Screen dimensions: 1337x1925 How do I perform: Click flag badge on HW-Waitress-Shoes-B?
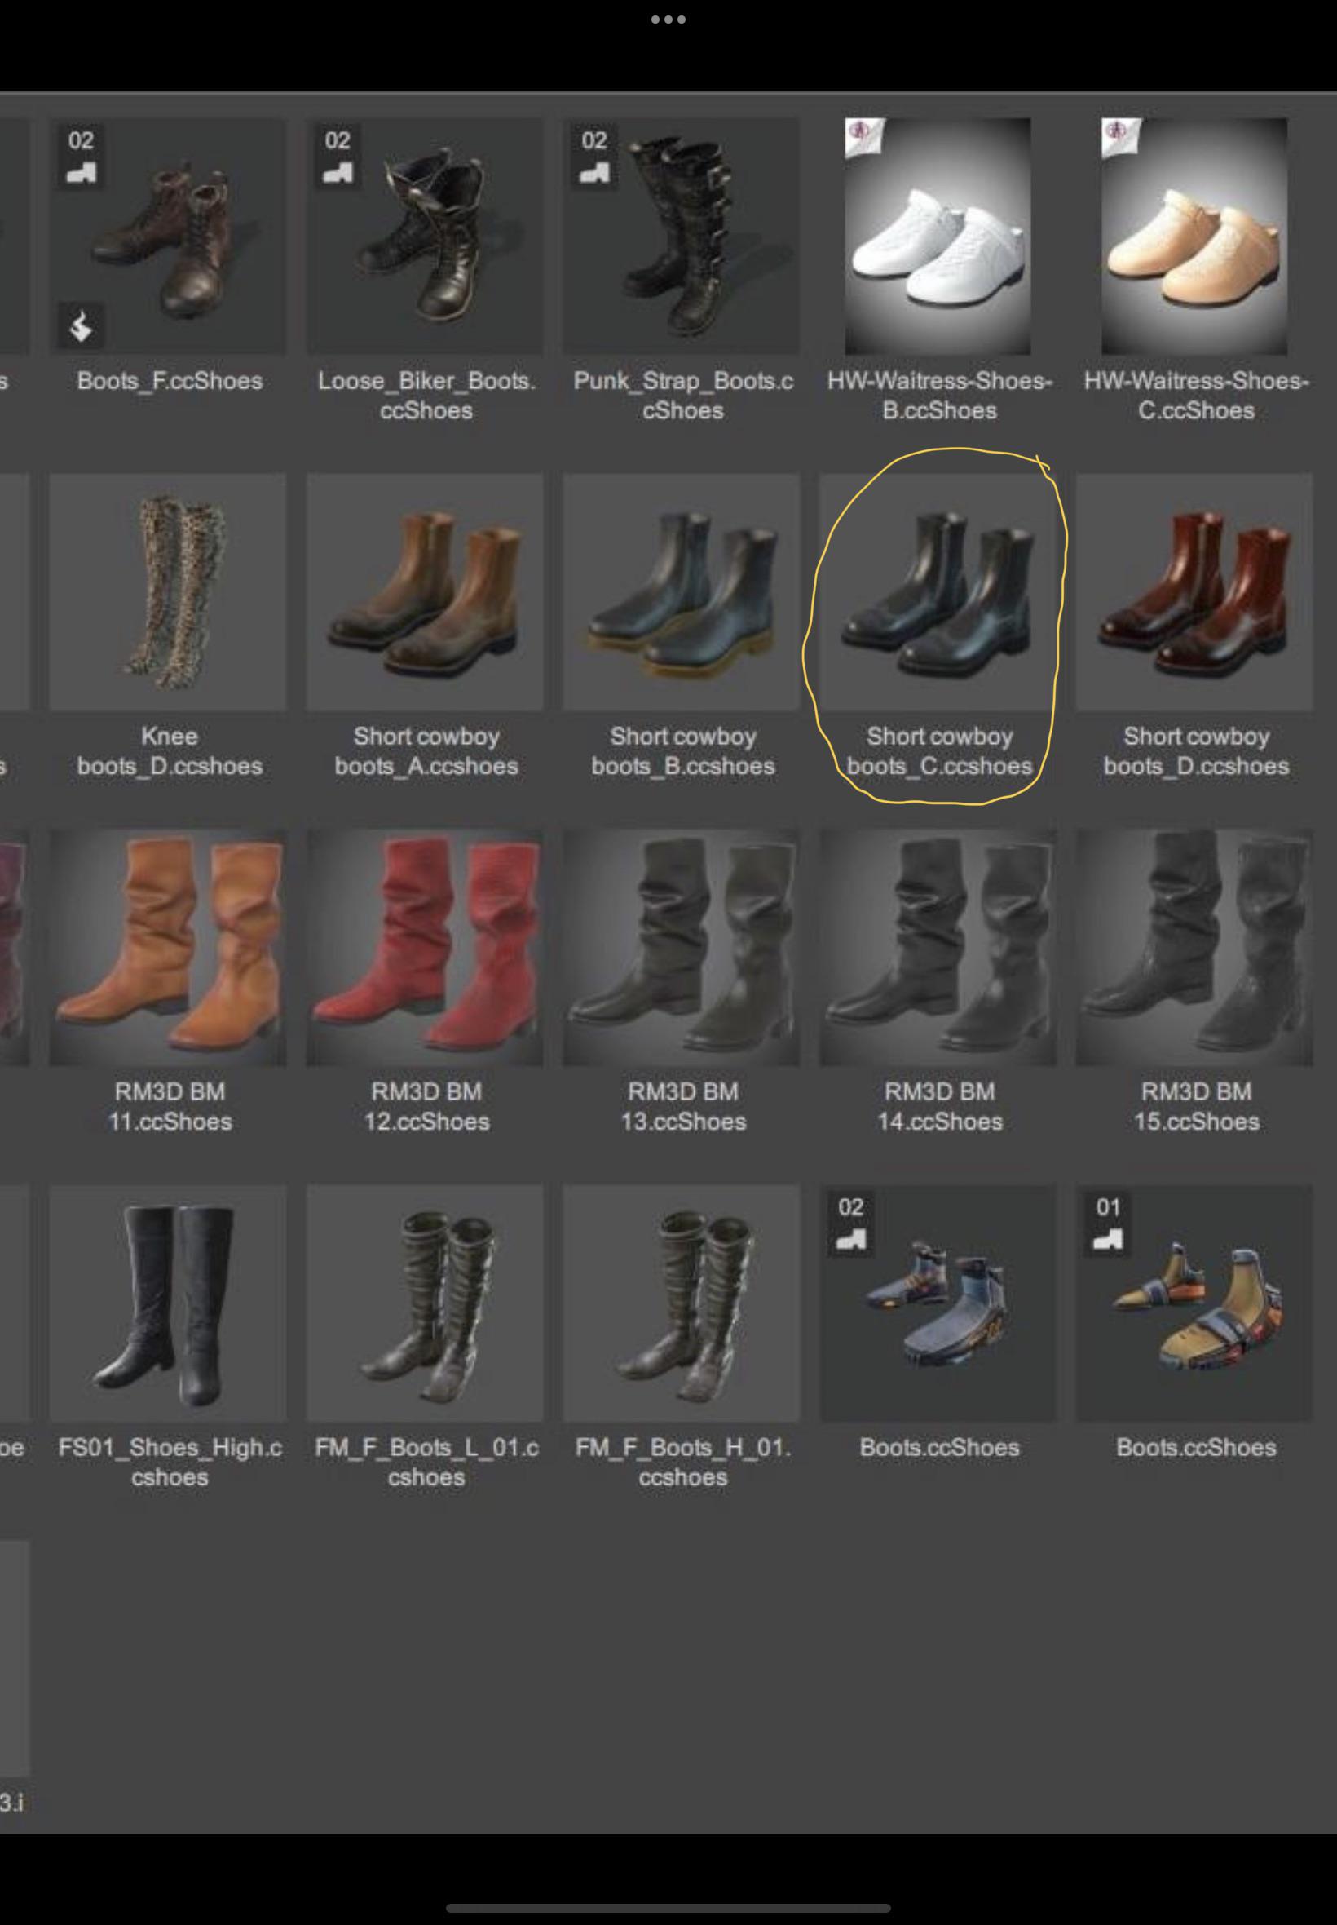pyautogui.click(x=864, y=136)
